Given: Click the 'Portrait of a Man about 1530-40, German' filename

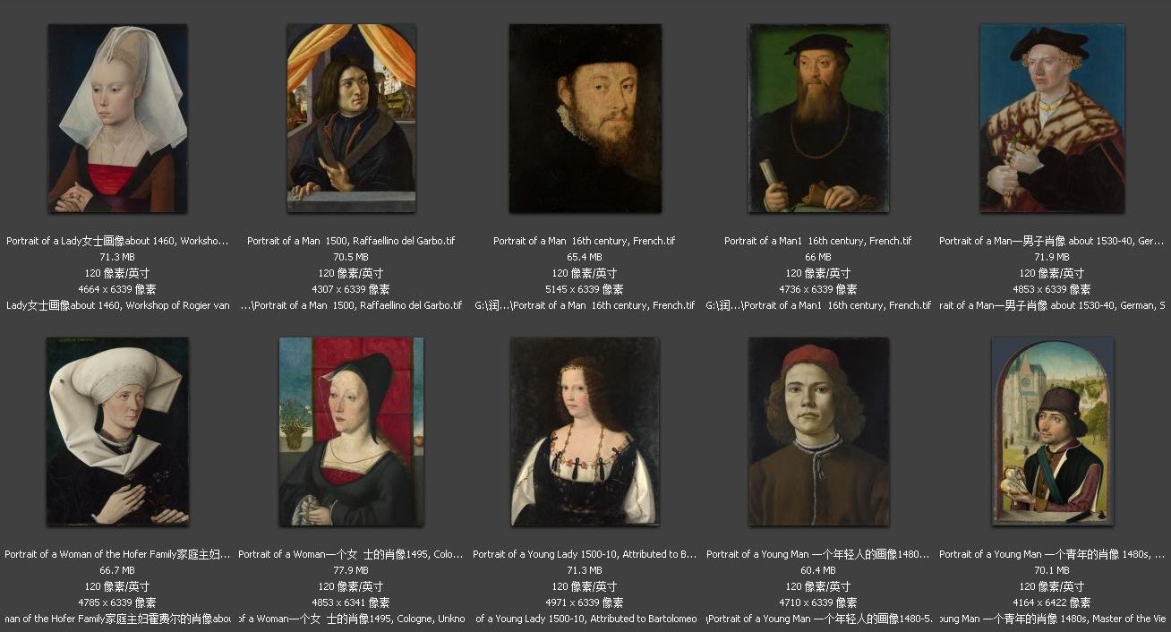Looking at the screenshot, I should click(1052, 241).
